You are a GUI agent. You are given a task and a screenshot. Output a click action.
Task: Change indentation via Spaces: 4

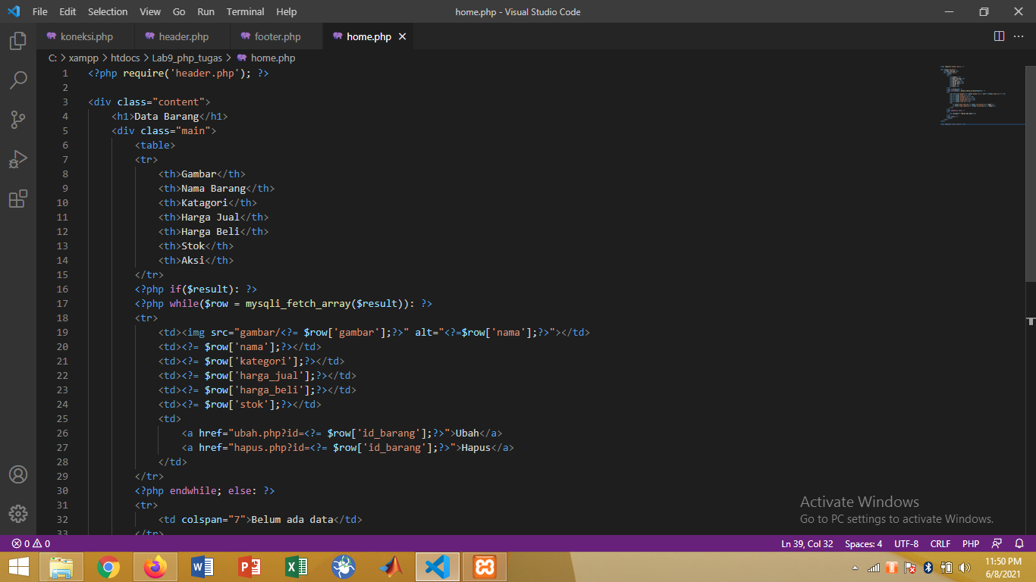864,543
